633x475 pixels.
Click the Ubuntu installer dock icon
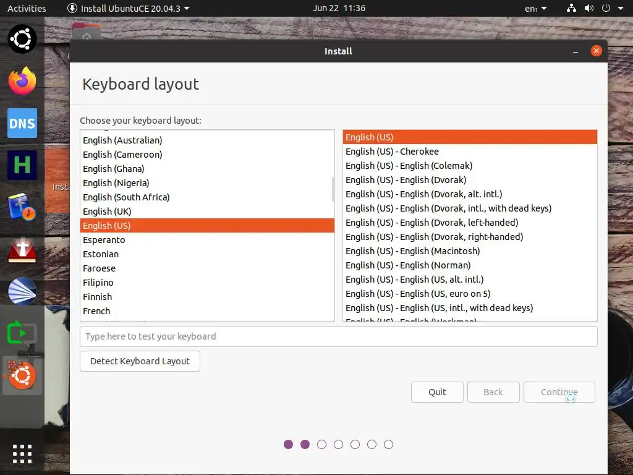tap(22, 375)
